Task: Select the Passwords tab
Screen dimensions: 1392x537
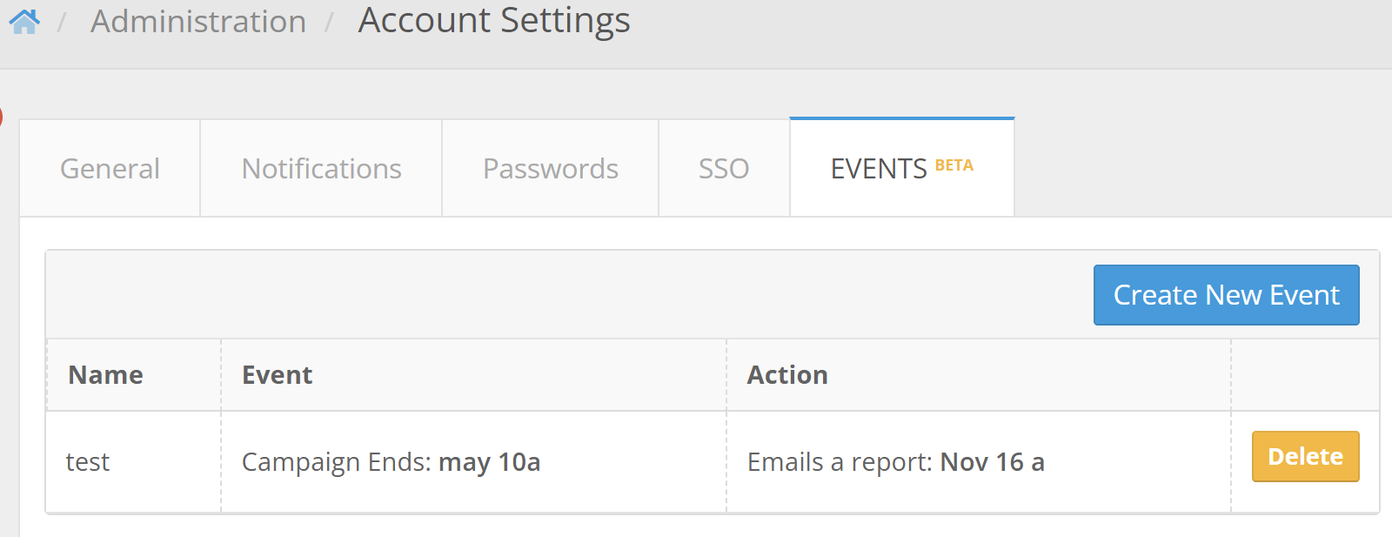Action: coord(550,169)
